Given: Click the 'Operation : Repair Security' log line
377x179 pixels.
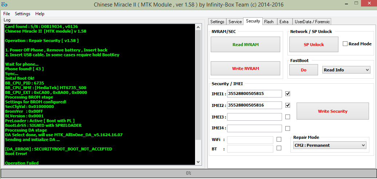Looking at the screenshot, I should point(42,41).
